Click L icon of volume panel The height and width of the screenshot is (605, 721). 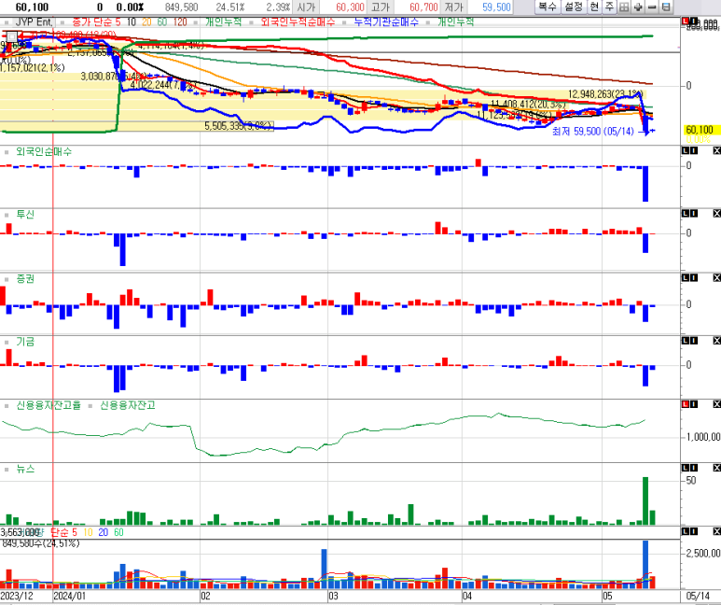click(686, 531)
